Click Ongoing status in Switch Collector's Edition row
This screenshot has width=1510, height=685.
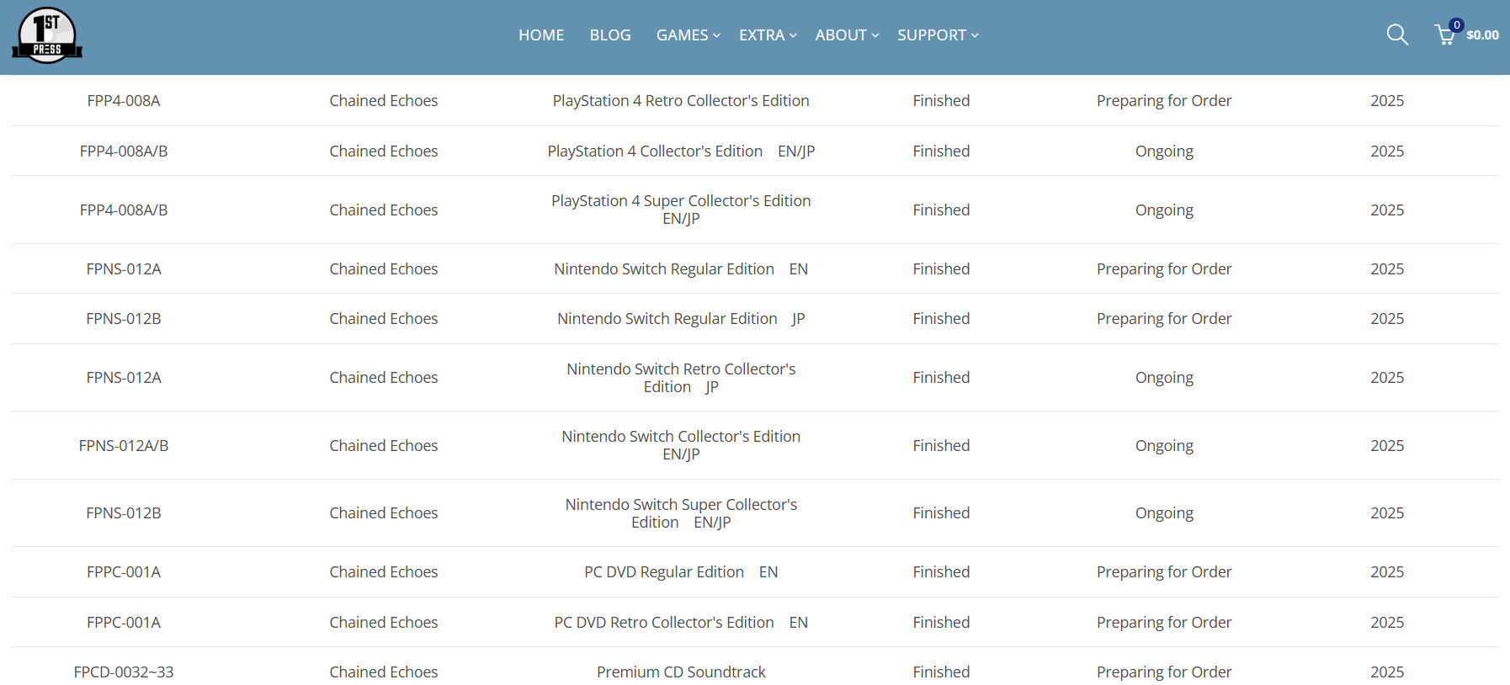tap(1164, 446)
